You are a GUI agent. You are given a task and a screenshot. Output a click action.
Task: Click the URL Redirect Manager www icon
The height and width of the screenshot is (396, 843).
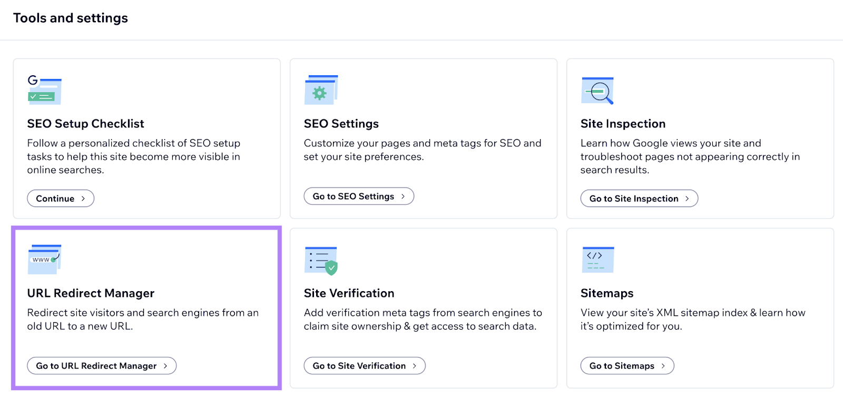(44, 259)
